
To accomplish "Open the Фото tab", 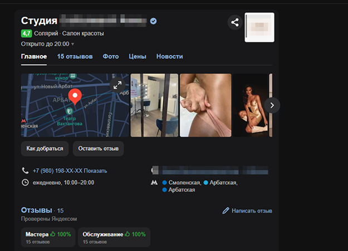I will (x=111, y=57).
